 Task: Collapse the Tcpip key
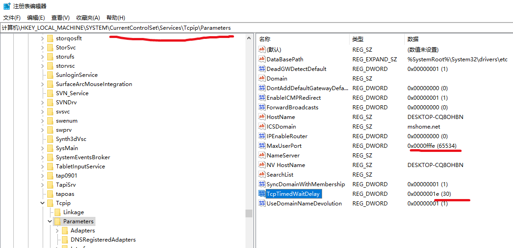[x=42, y=203]
